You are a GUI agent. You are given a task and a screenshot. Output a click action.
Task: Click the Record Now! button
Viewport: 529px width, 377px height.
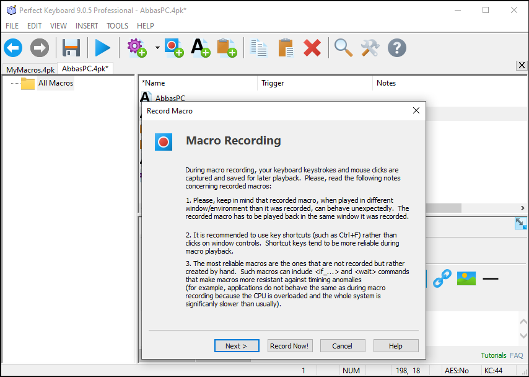[x=290, y=346]
